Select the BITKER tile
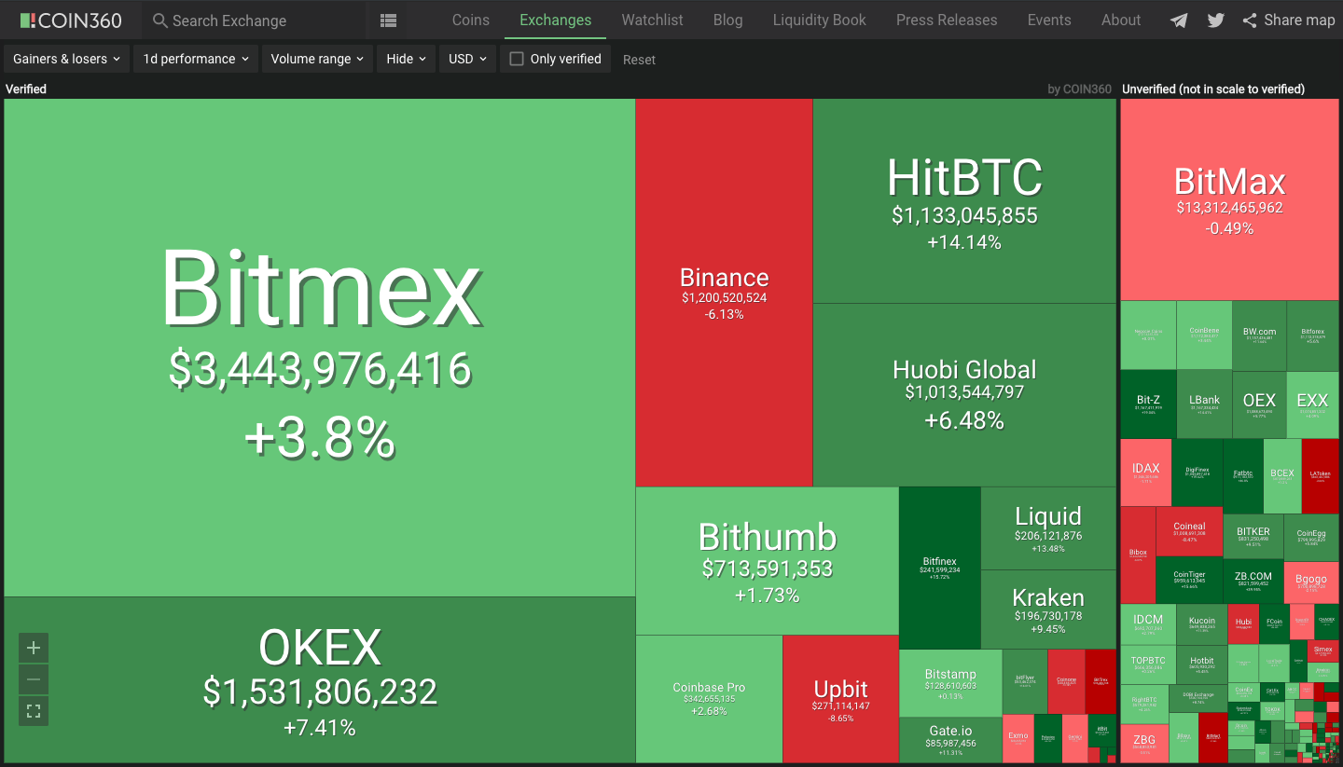This screenshot has height=767, width=1343. (1253, 537)
